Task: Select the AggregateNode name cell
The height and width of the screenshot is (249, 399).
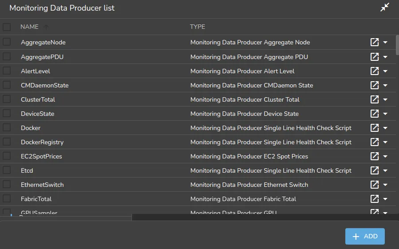Action: click(43, 42)
